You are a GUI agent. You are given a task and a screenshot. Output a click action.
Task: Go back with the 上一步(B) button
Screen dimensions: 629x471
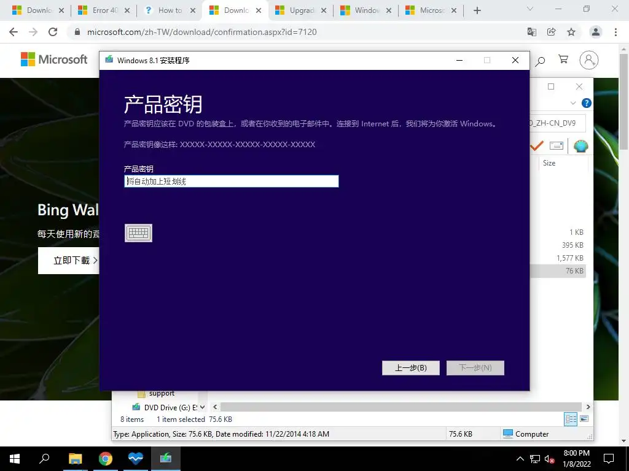[411, 368]
